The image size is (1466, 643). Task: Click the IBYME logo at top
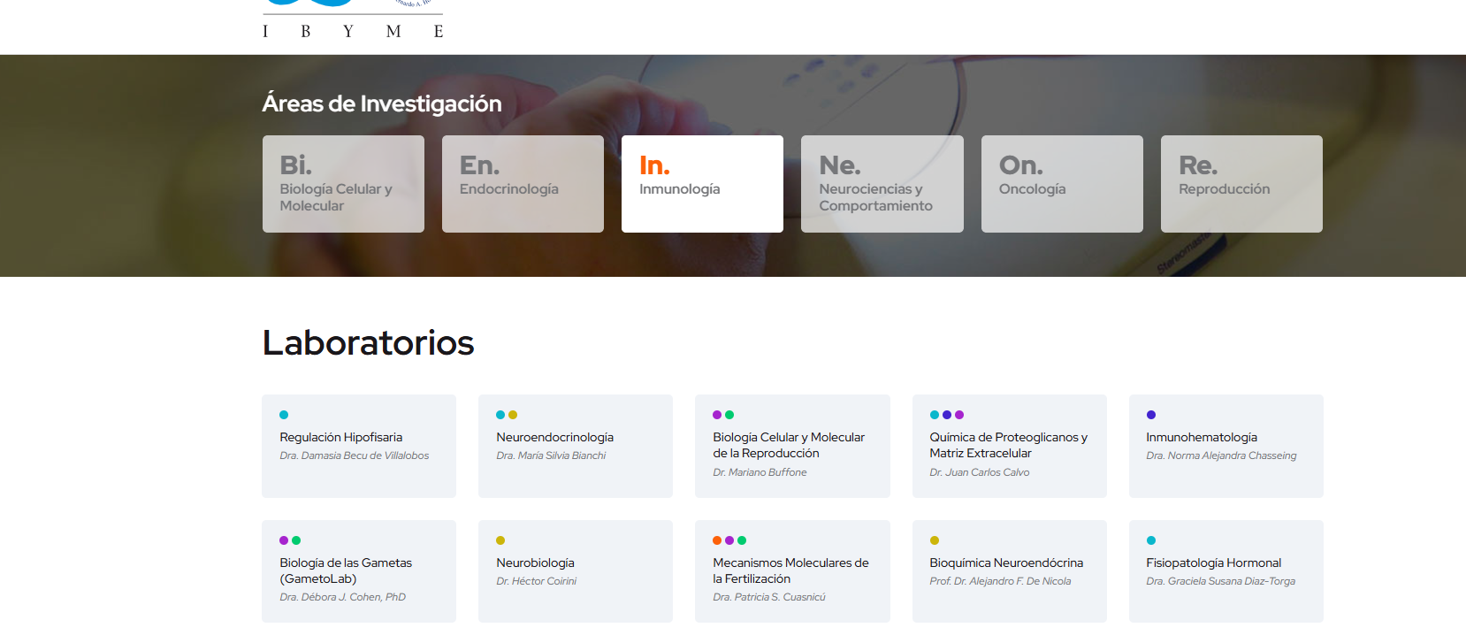pyautogui.click(x=353, y=21)
